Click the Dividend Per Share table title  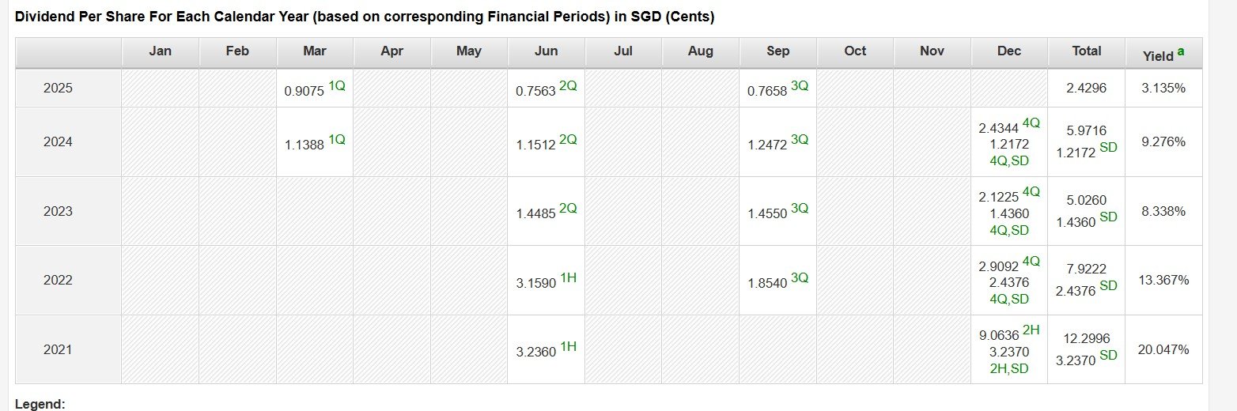click(365, 17)
